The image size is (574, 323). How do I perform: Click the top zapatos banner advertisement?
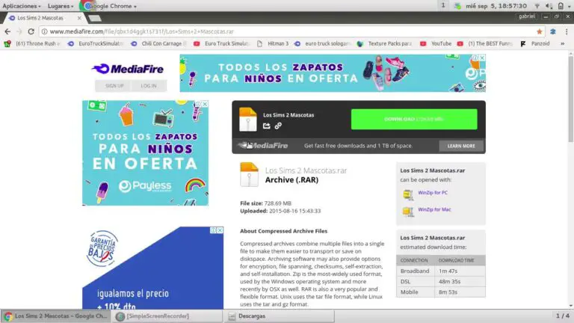333,73
